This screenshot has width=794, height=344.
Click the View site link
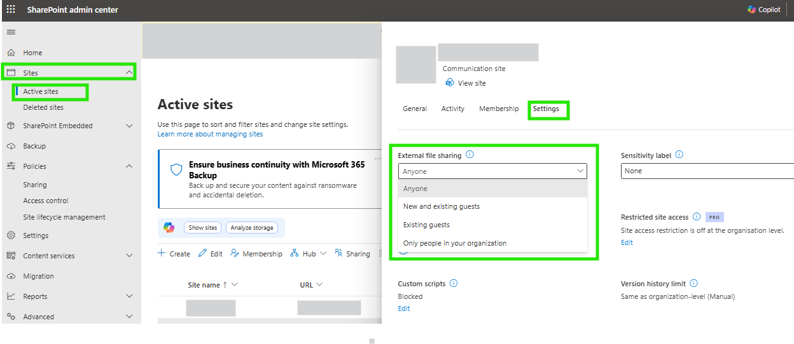tap(466, 83)
